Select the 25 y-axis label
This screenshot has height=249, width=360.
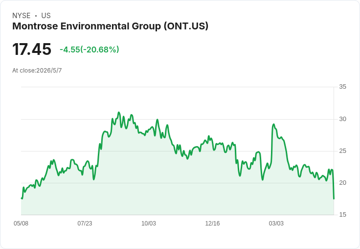[x=342, y=151]
